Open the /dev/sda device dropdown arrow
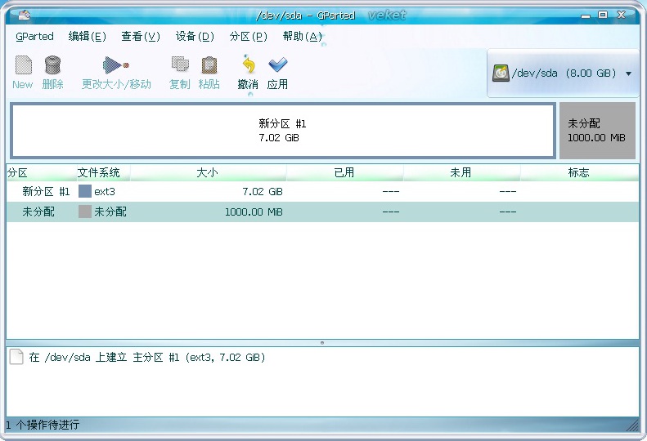Screen dimensions: 647x441 [628, 73]
